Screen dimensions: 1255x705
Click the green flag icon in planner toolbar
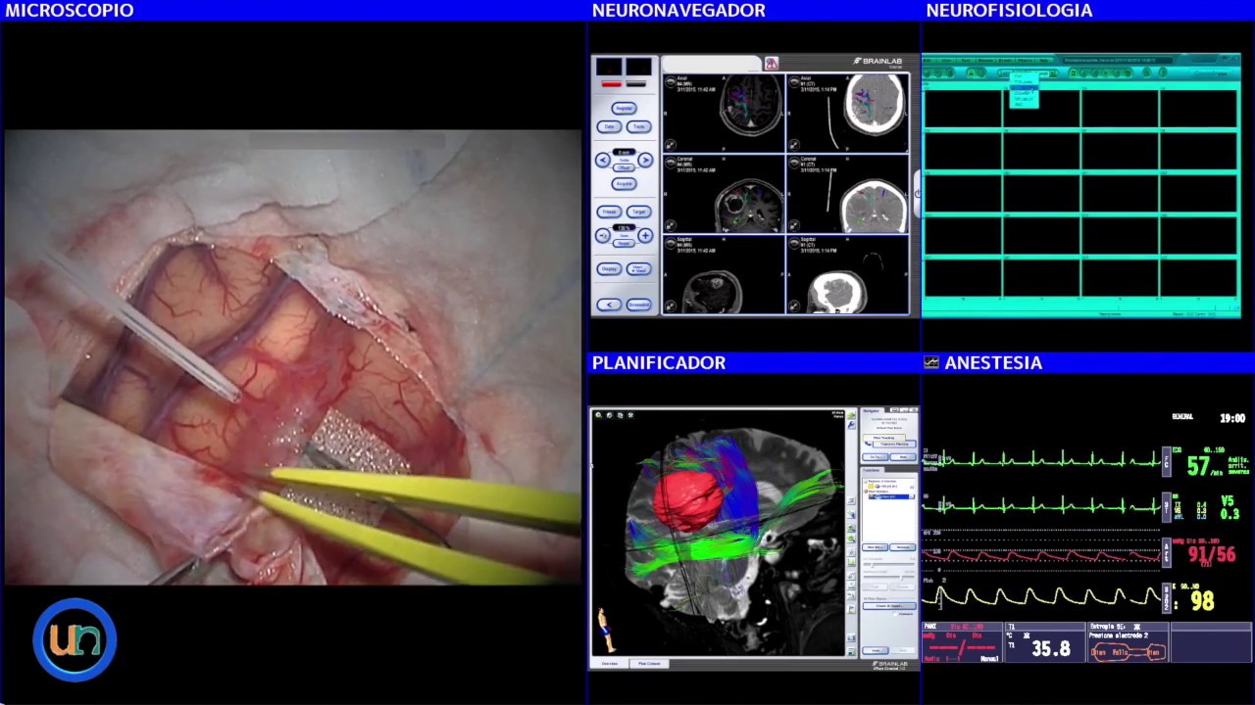tap(851, 609)
